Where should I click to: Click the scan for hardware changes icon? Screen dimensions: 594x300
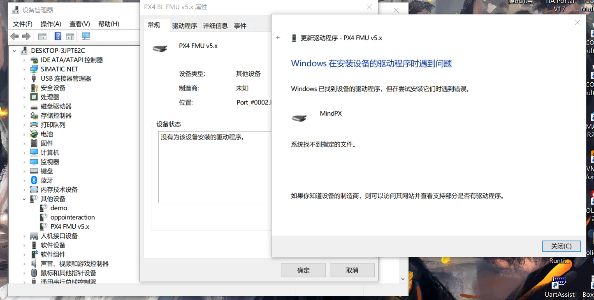point(86,36)
